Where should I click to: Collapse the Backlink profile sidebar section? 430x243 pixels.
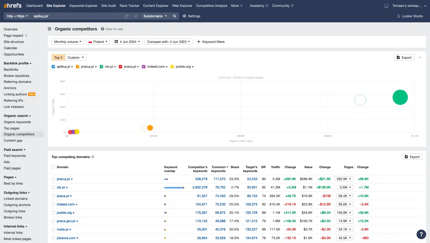pyautogui.click(x=18, y=63)
